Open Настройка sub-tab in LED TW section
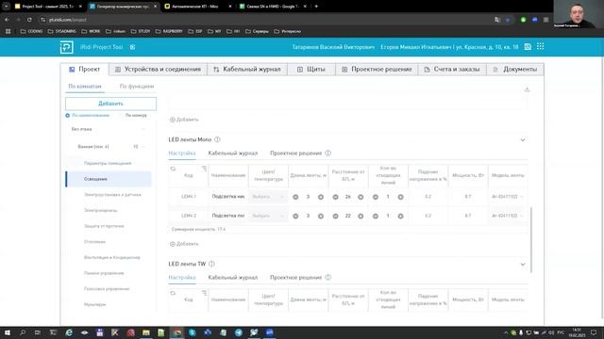Viewport: 604px width, 339px height. [x=182, y=277]
